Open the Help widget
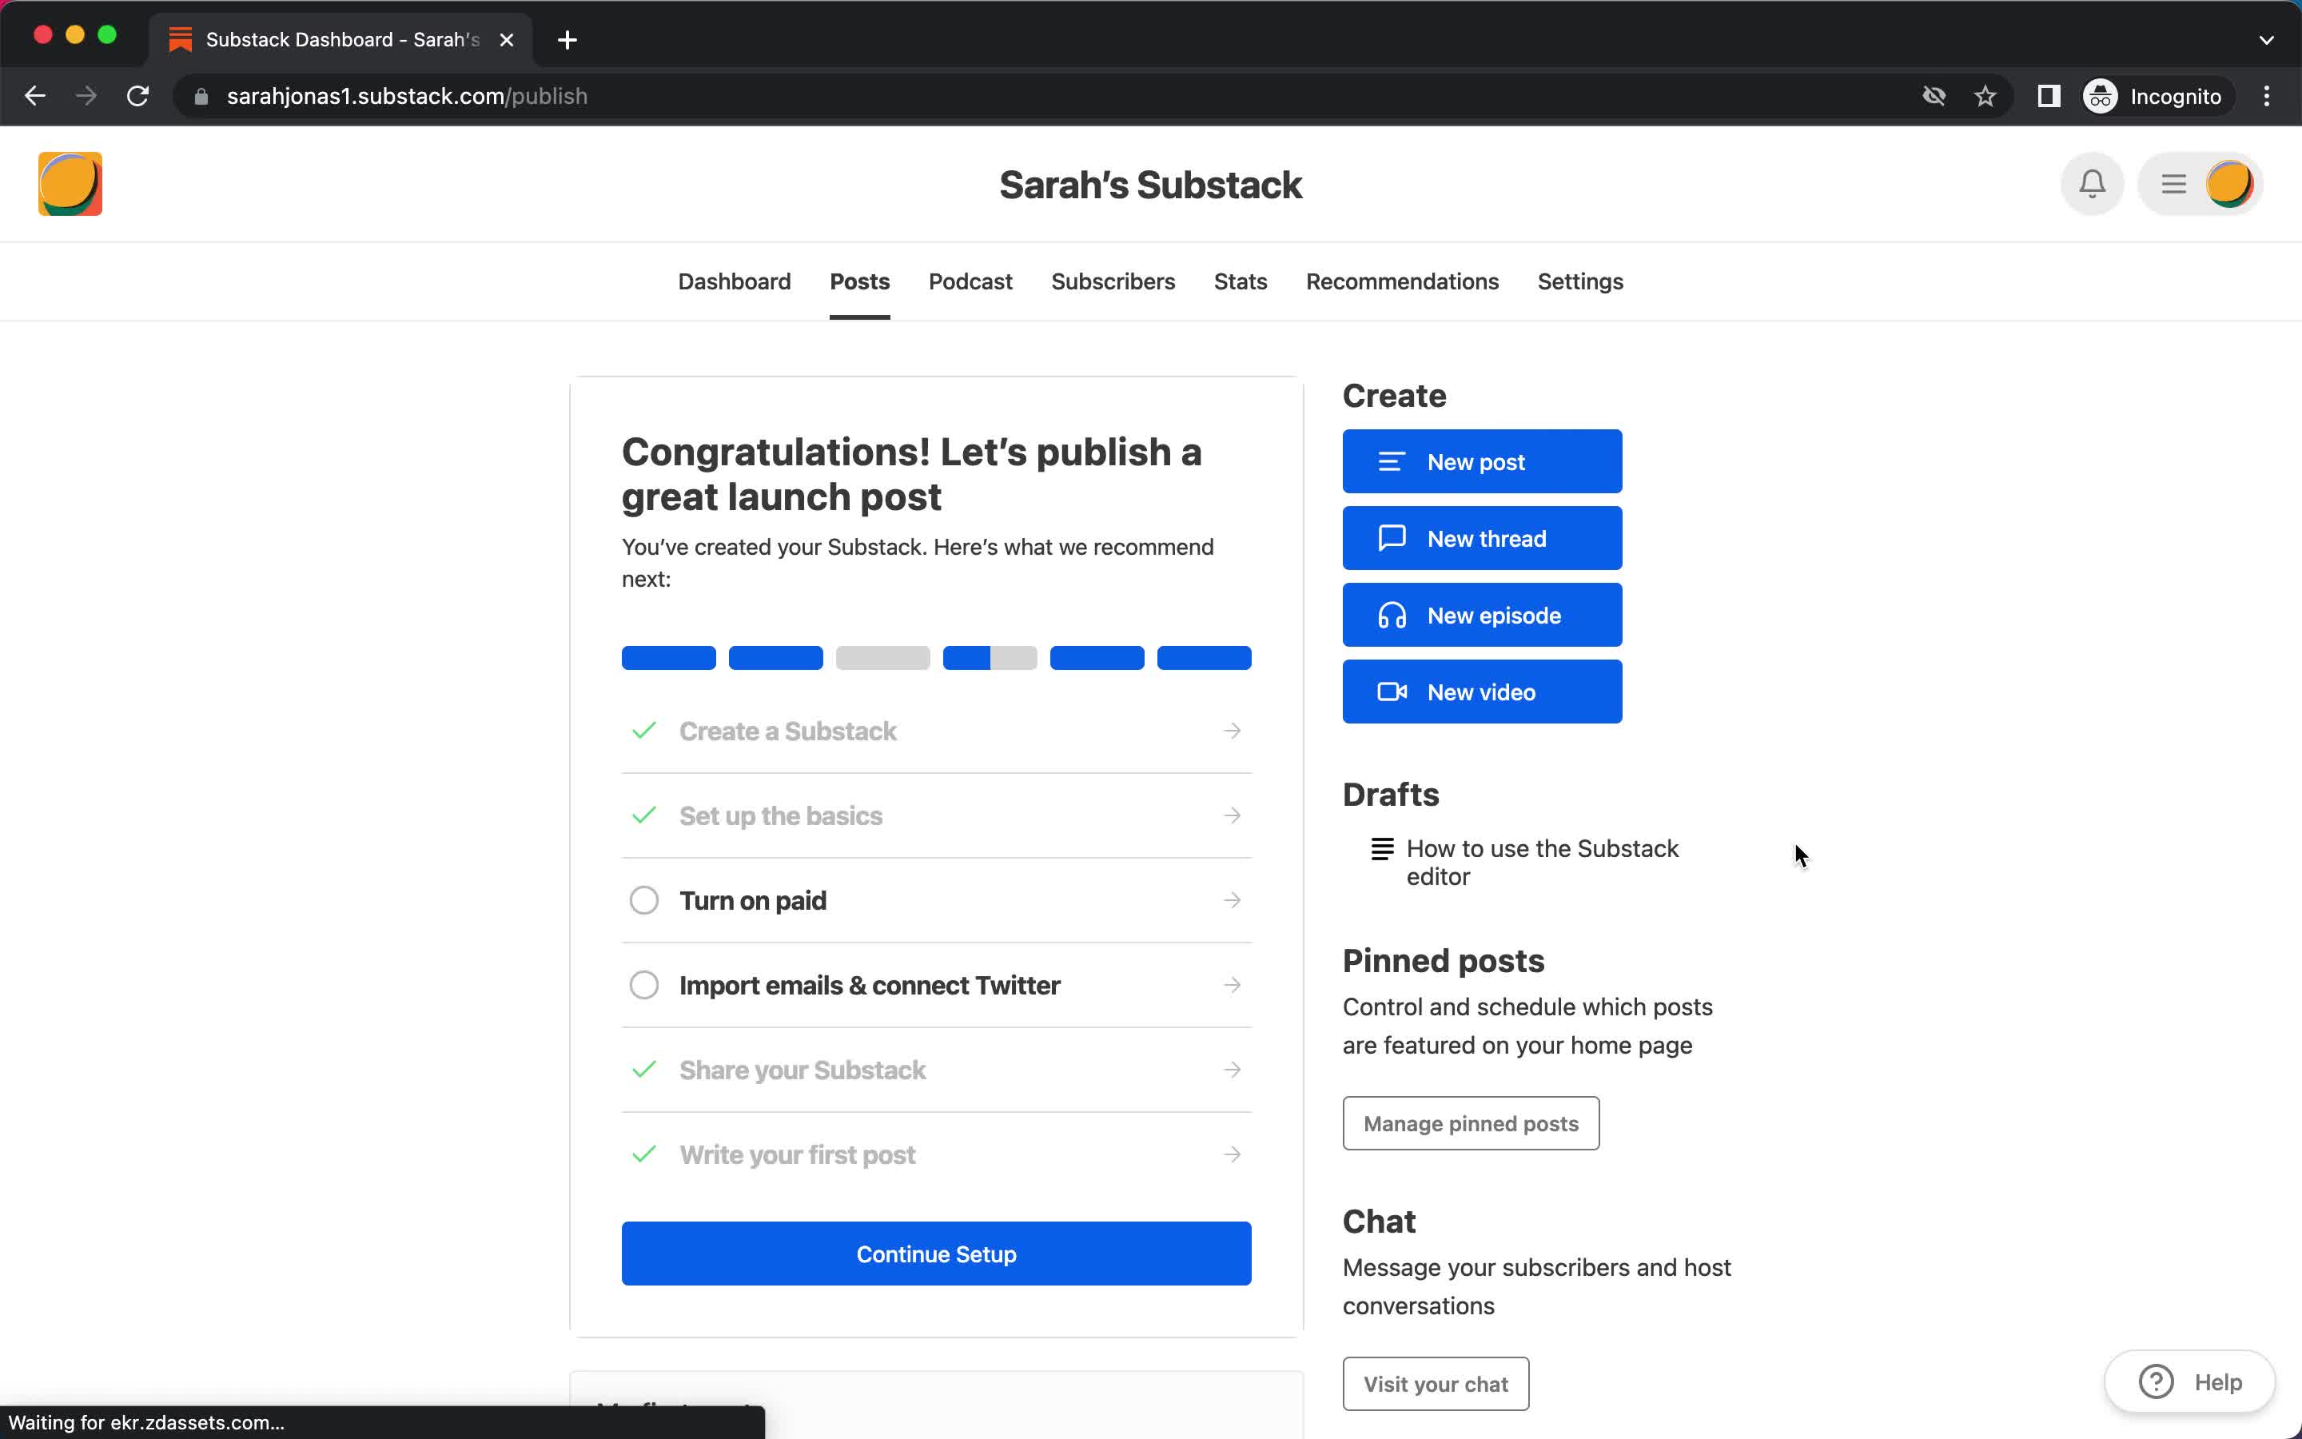The height and width of the screenshot is (1439, 2302). [2190, 1382]
